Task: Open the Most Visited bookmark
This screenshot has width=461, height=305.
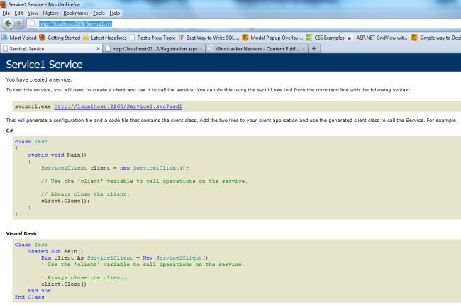Action: coord(19,38)
